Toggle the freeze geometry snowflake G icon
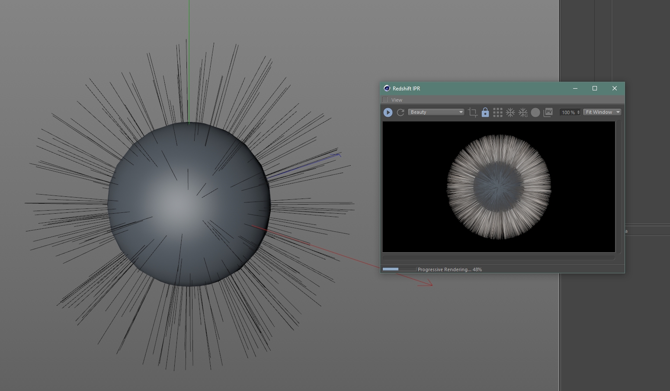This screenshot has height=391, width=670. pyautogui.click(x=523, y=112)
